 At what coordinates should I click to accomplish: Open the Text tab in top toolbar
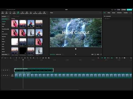point(10,13)
